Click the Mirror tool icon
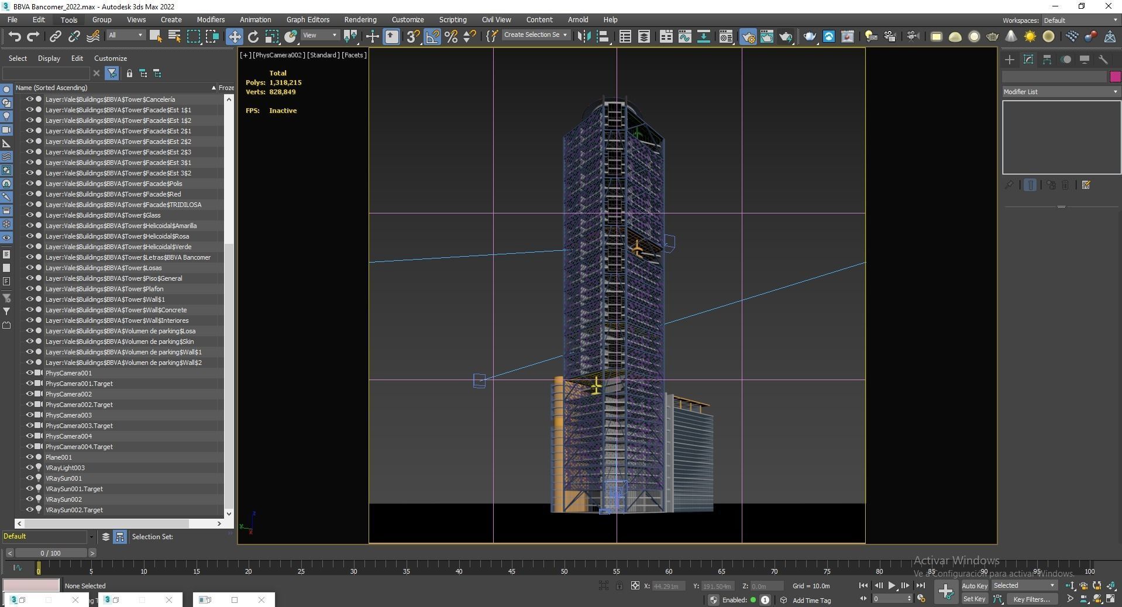Image resolution: width=1122 pixels, height=607 pixels. coord(584,36)
